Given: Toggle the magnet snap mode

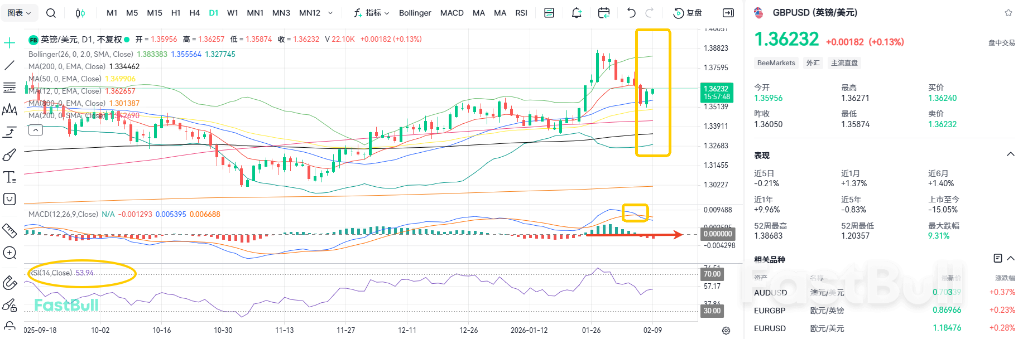Looking at the screenshot, I should click(x=9, y=283).
